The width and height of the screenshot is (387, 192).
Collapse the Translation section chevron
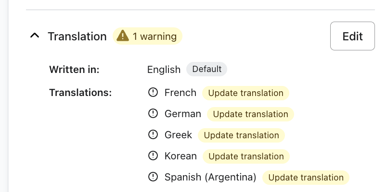coord(34,36)
